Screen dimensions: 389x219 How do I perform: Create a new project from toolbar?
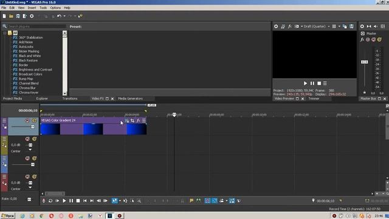[x=4, y=16]
